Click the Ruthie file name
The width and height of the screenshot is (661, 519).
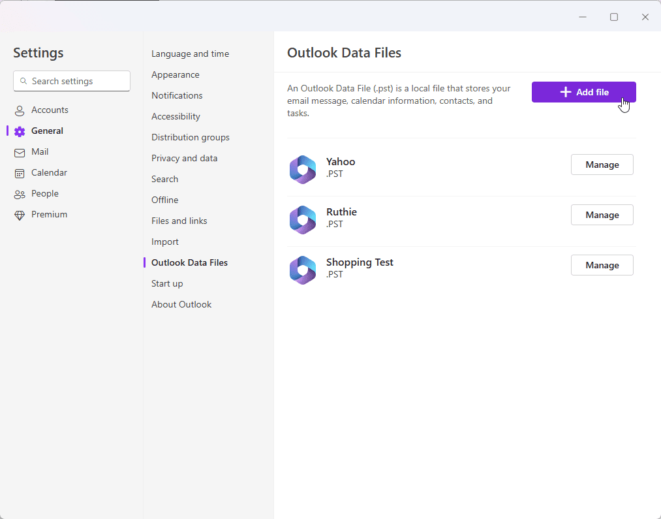pyautogui.click(x=341, y=212)
